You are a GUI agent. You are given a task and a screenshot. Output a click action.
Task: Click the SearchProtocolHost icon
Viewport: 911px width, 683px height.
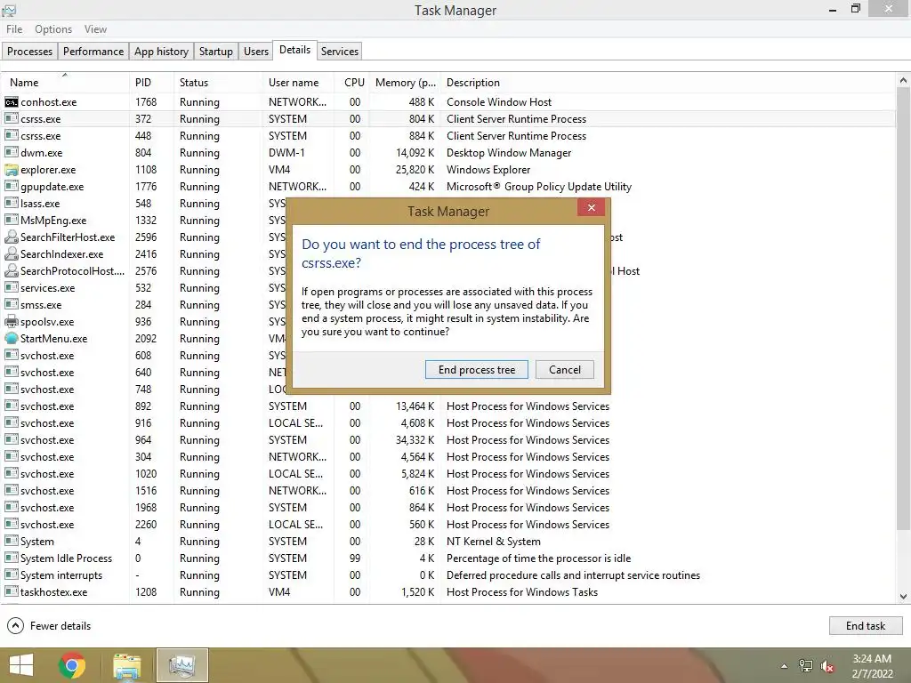(x=11, y=270)
